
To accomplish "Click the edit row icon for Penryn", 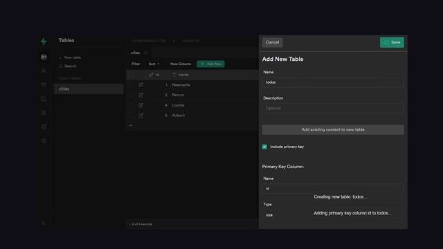I will (x=141, y=95).
